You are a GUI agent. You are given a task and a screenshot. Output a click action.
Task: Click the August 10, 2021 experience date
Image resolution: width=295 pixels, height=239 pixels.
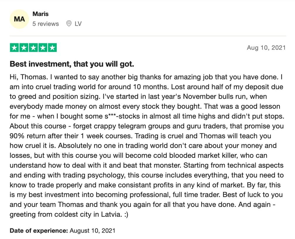point(92,231)
